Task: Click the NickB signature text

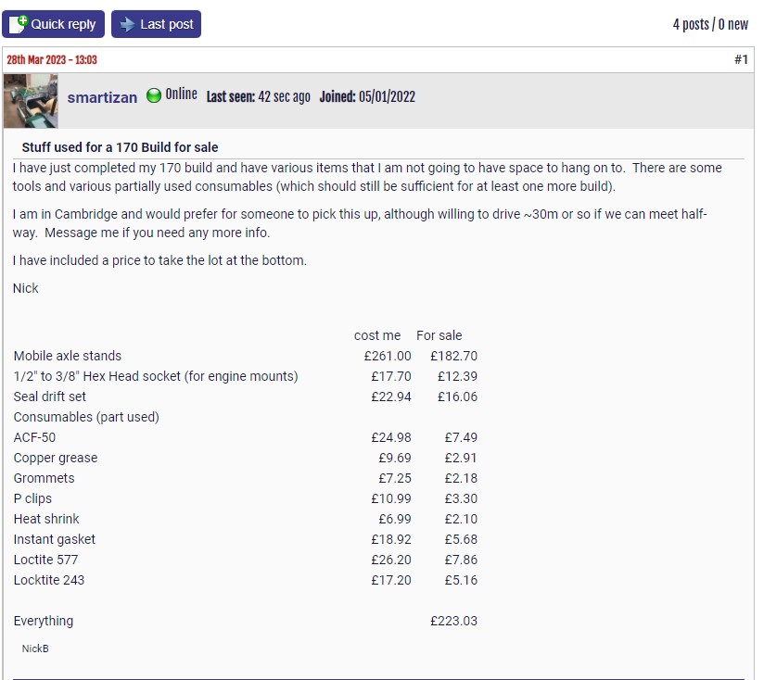Action: click(x=35, y=649)
